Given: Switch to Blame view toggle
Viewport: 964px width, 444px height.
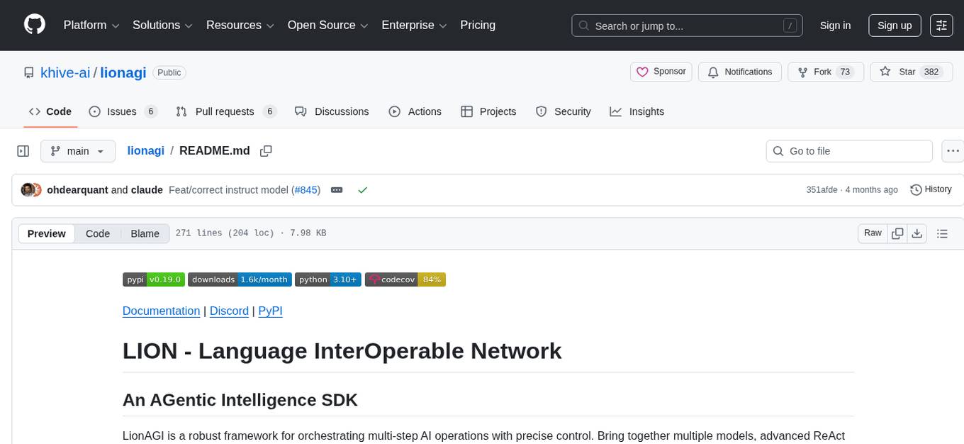Looking at the screenshot, I should 145,233.
